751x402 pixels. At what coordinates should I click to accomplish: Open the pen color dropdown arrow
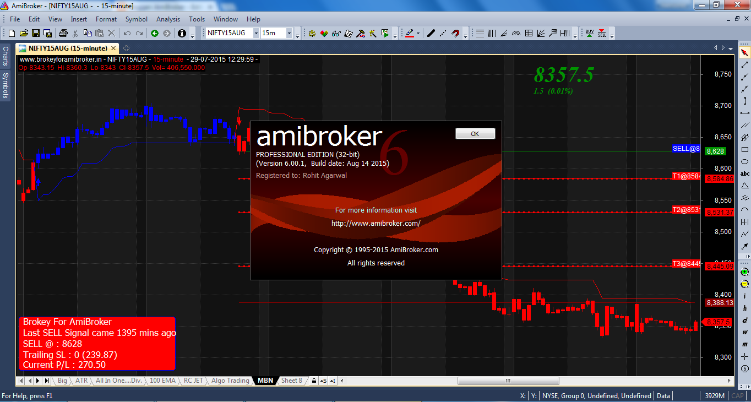point(418,34)
